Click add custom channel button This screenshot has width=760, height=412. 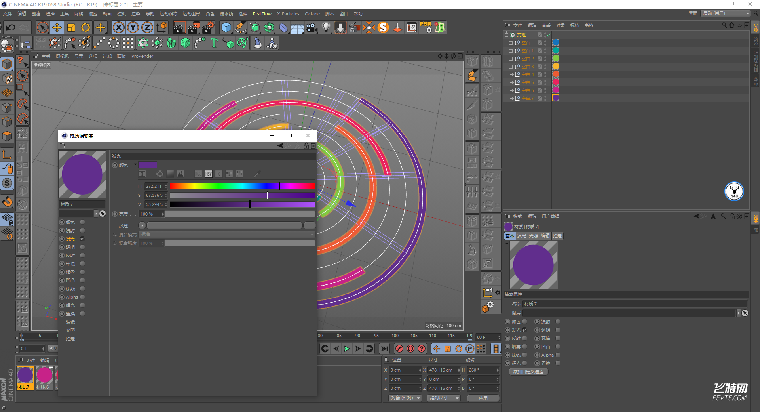point(528,372)
